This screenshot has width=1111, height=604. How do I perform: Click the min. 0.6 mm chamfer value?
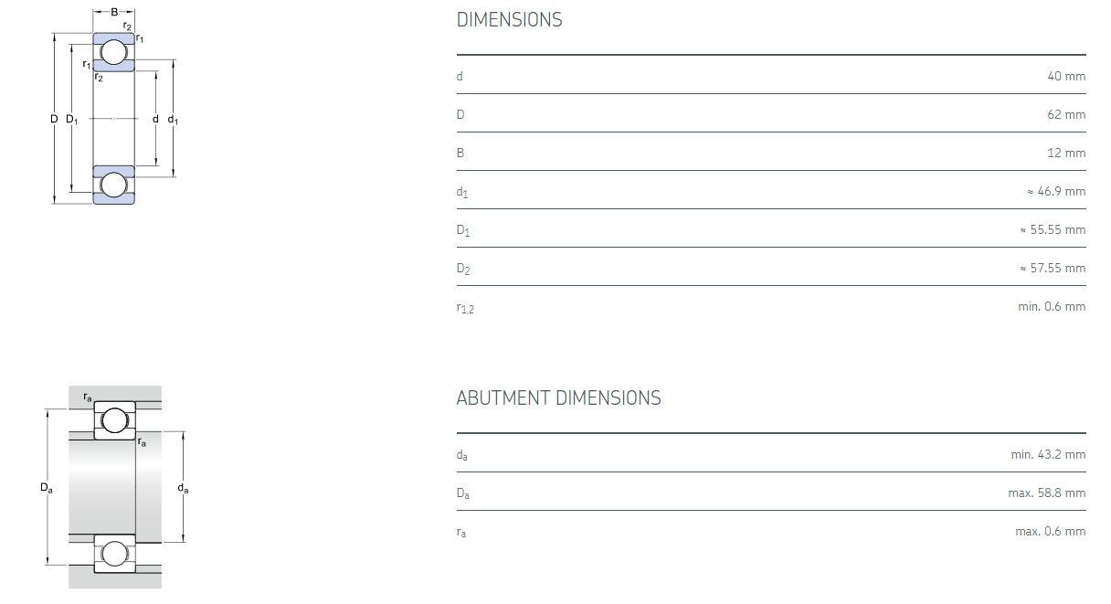tap(1052, 306)
